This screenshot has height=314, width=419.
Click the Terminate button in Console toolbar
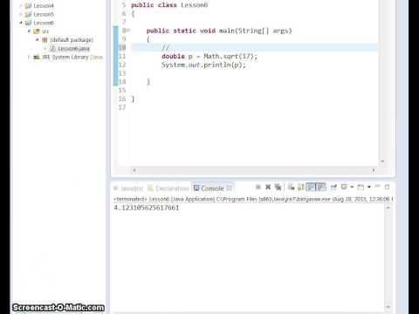pos(258,187)
